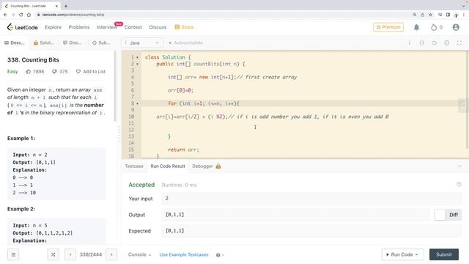This screenshot has height=264, width=469.
Task: Open new browser tab
Action: (66, 6)
